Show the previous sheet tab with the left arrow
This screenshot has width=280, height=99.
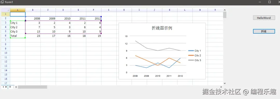pos(3,87)
